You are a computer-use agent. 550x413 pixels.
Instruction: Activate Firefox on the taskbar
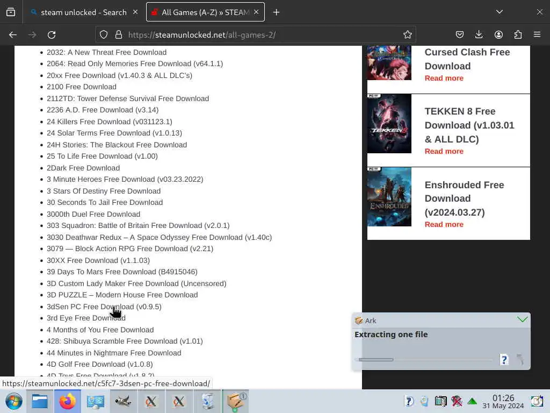(67, 401)
